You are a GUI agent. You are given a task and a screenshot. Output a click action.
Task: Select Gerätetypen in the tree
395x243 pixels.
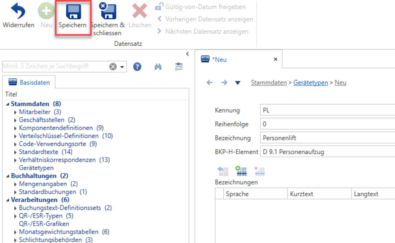pyautogui.click(x=36, y=168)
